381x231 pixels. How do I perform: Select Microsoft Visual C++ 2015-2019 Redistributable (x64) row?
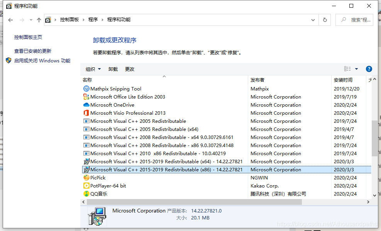(227, 161)
